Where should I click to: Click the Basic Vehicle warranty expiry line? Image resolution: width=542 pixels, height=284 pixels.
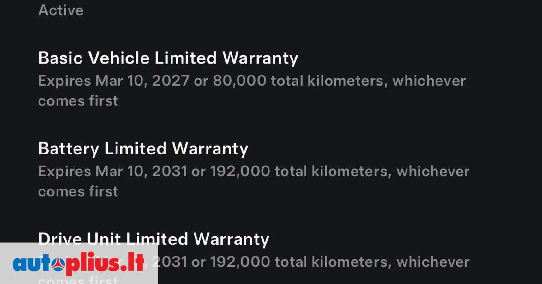pos(252,81)
